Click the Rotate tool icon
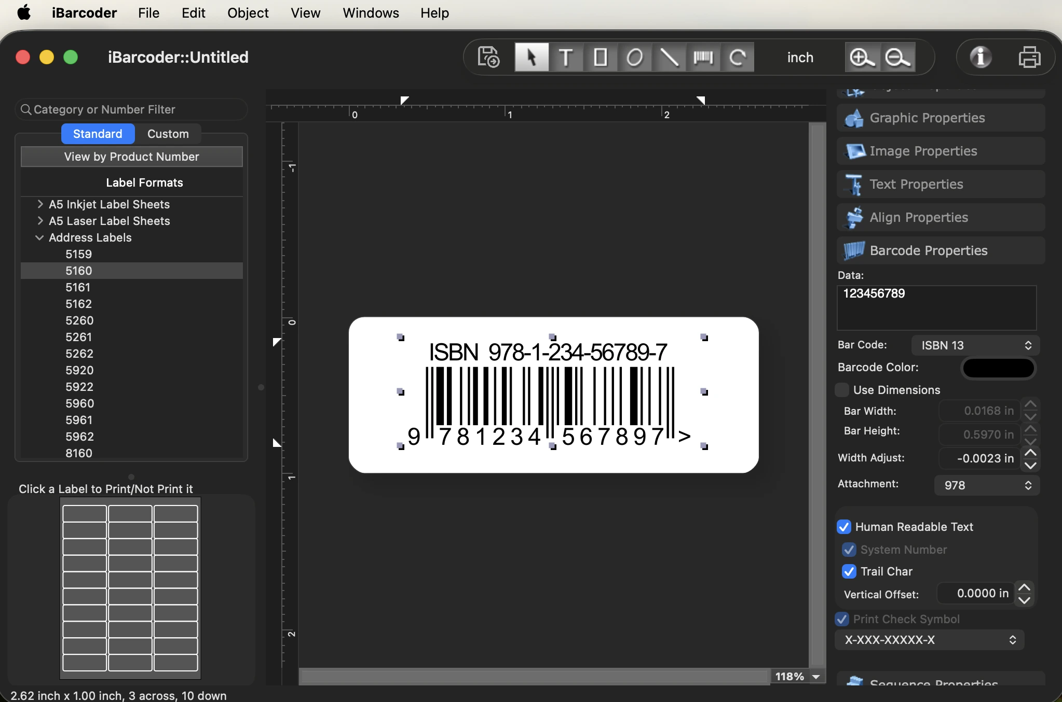The image size is (1062, 702). coord(738,57)
